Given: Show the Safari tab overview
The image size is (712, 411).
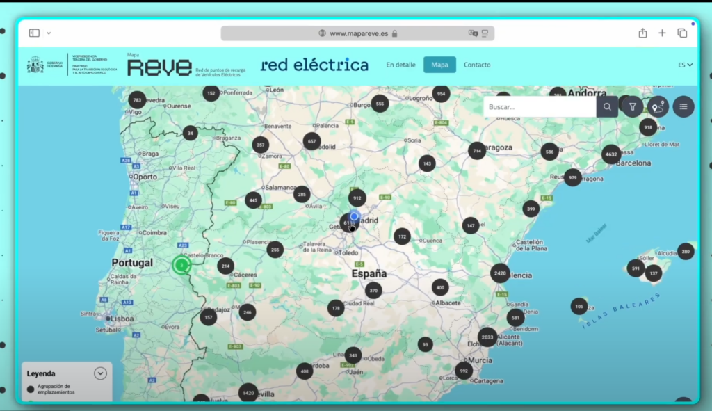Looking at the screenshot, I should tap(682, 33).
